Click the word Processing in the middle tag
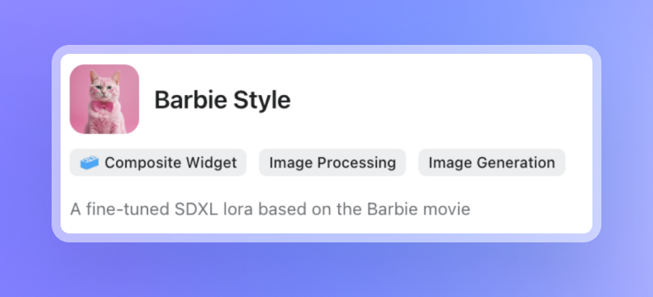The image size is (653, 297). 357,163
